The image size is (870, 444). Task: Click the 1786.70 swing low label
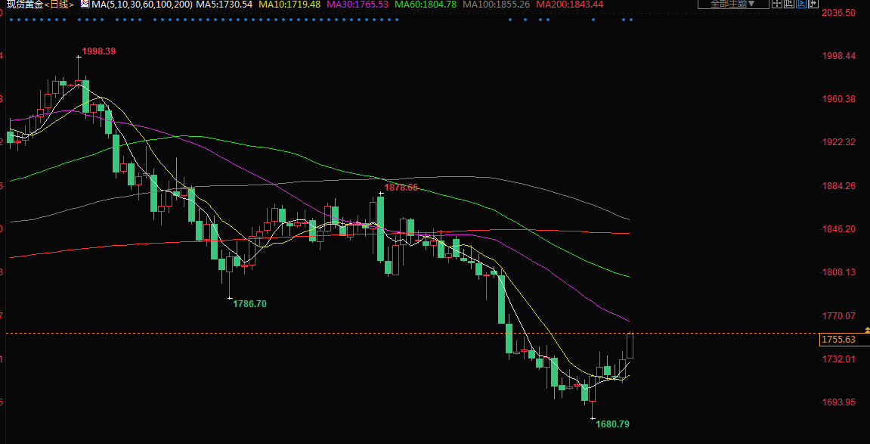[249, 303]
